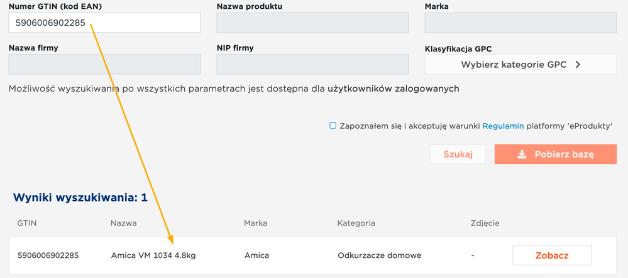Click Odkurzacze domowe category cell
This screenshot has width=628, height=278.
tap(379, 255)
